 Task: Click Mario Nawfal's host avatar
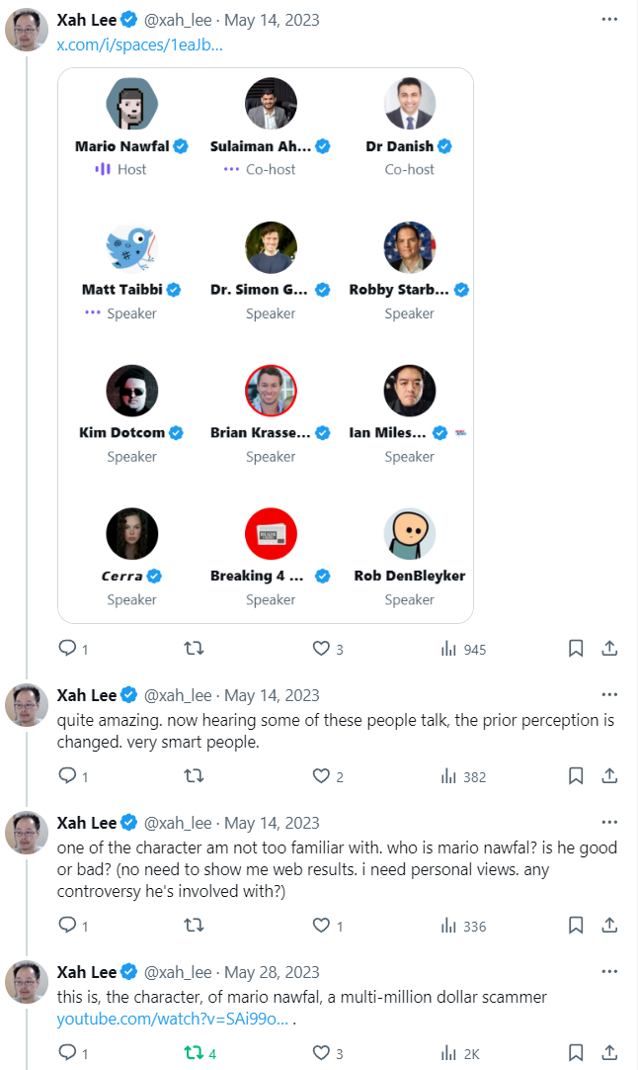click(132, 103)
